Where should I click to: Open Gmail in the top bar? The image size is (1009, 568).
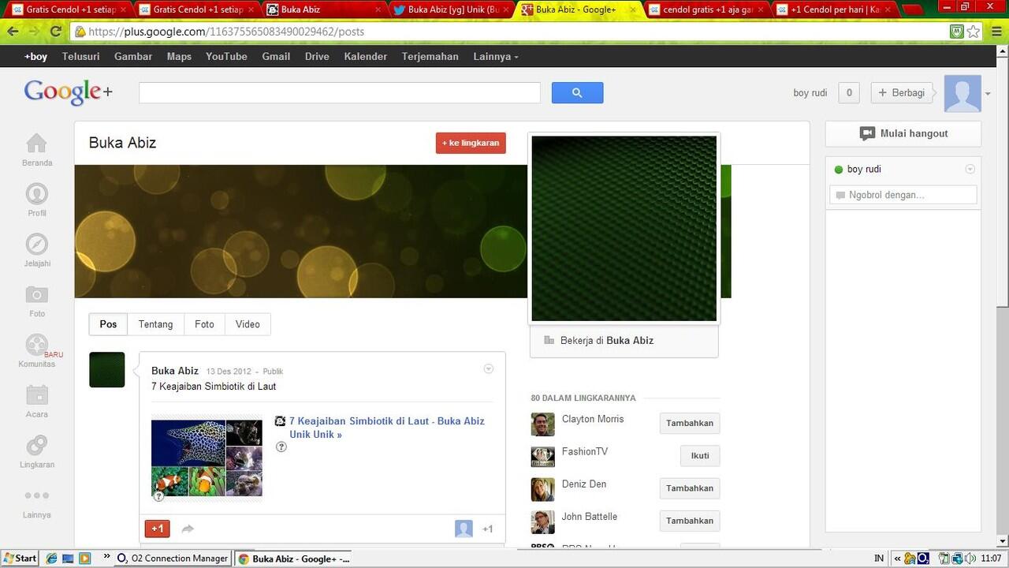click(276, 56)
